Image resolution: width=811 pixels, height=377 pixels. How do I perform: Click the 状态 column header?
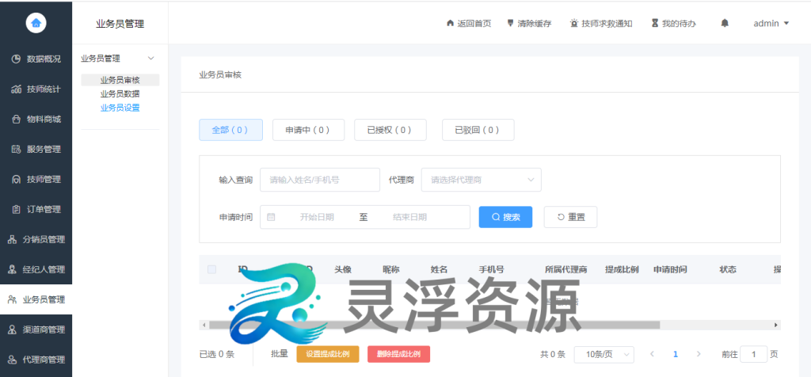(728, 269)
